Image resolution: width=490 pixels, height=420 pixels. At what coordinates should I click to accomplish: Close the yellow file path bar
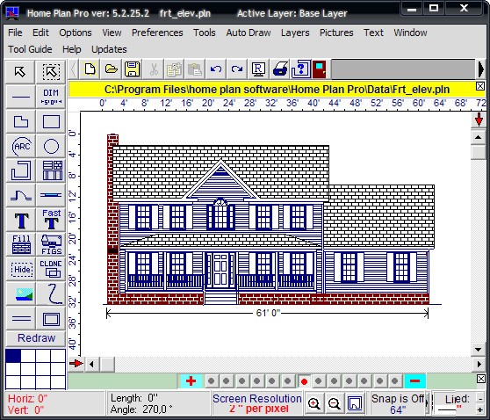coord(480,86)
